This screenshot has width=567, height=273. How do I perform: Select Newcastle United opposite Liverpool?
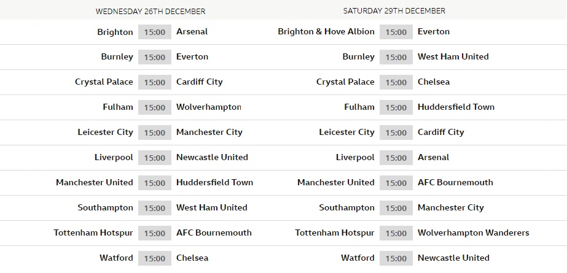tap(212, 157)
